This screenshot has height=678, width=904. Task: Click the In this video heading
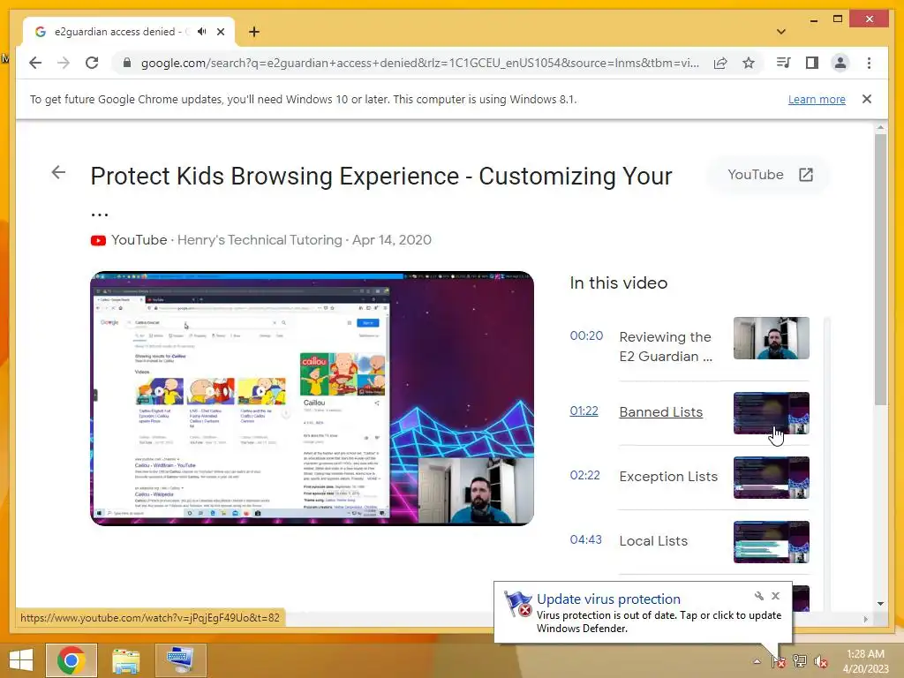click(619, 283)
